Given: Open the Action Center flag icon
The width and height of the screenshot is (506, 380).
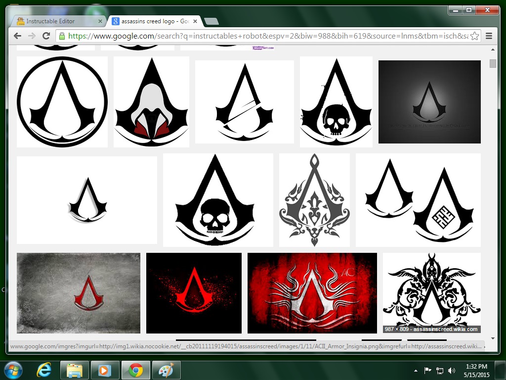Looking at the screenshot, I should (x=428, y=370).
